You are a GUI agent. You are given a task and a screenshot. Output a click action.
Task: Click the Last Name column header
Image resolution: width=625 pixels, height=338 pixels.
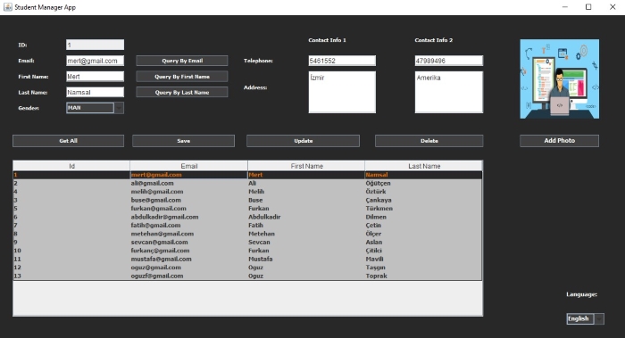[423, 166]
